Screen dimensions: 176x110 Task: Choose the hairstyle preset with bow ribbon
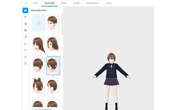pyautogui.click(x=39, y=87)
